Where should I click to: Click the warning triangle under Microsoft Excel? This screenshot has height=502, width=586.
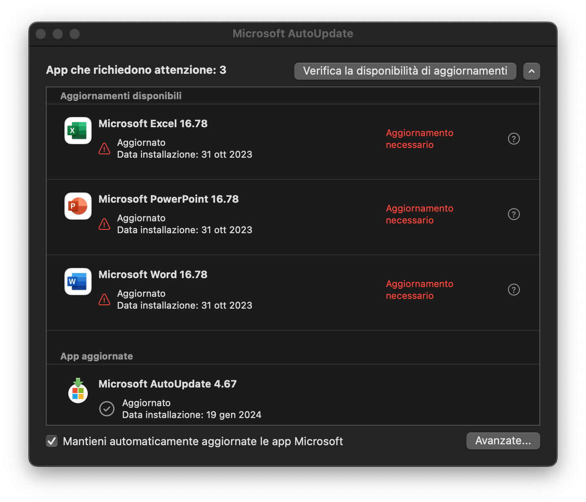tap(104, 149)
